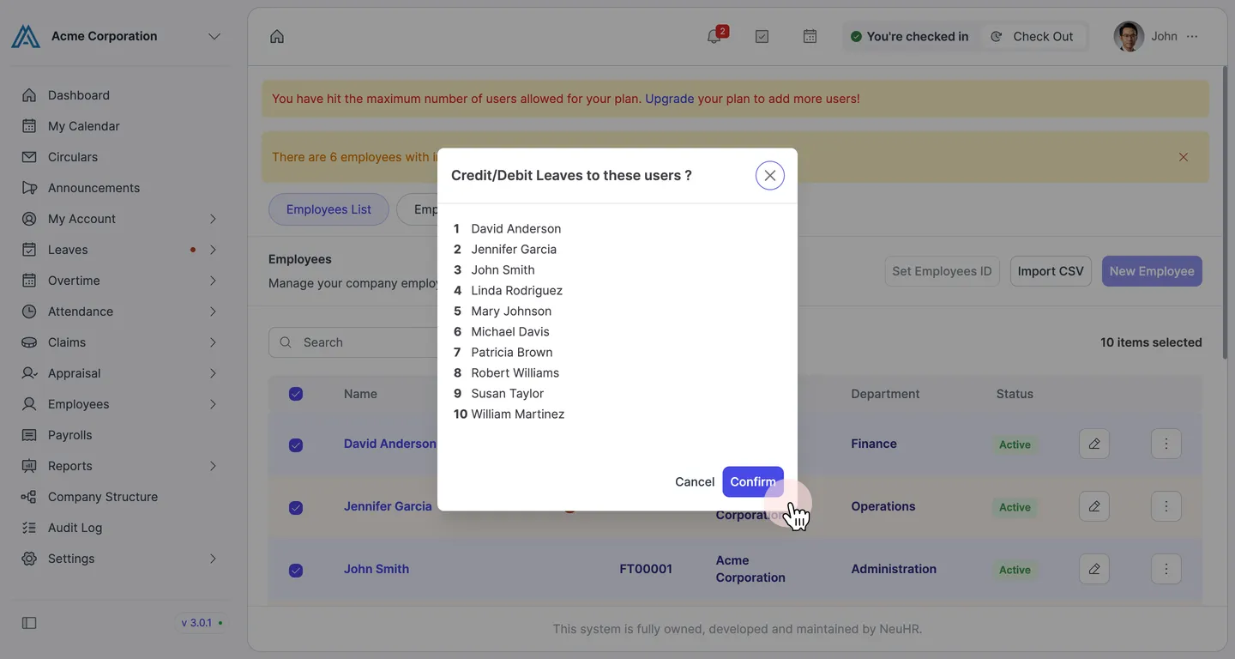Close the Credit/Debit Leaves dialog
The image size is (1235, 659).
pyautogui.click(x=770, y=175)
